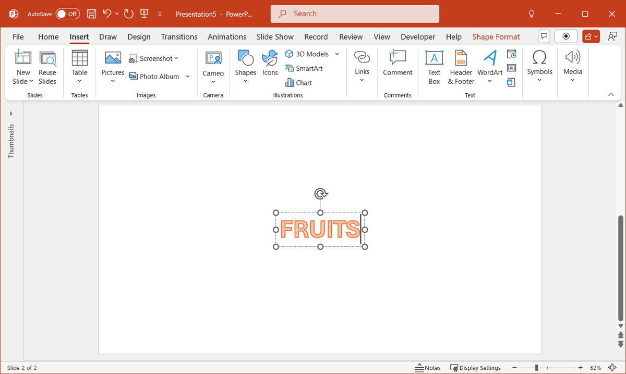This screenshot has height=374, width=626.
Task: Go to next slide arrow
Action: point(621,344)
